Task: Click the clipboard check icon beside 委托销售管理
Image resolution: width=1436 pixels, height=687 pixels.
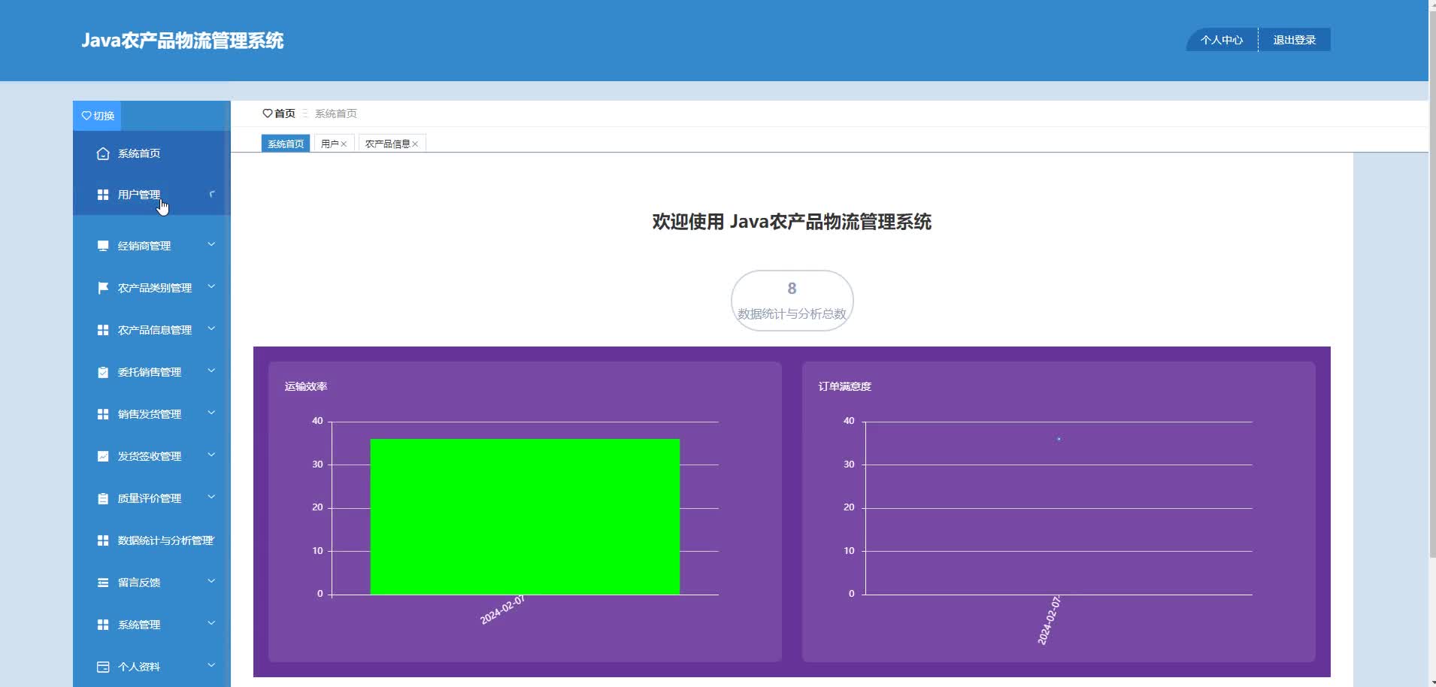Action: click(103, 372)
